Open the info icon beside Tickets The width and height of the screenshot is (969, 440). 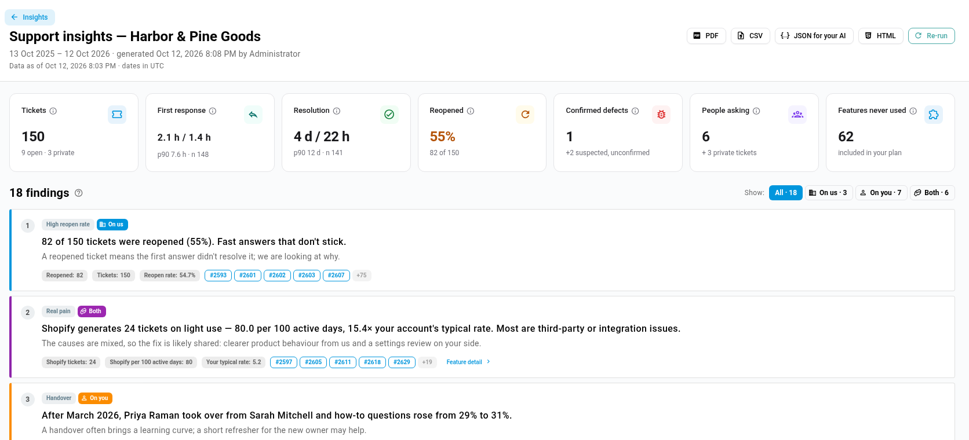(53, 111)
